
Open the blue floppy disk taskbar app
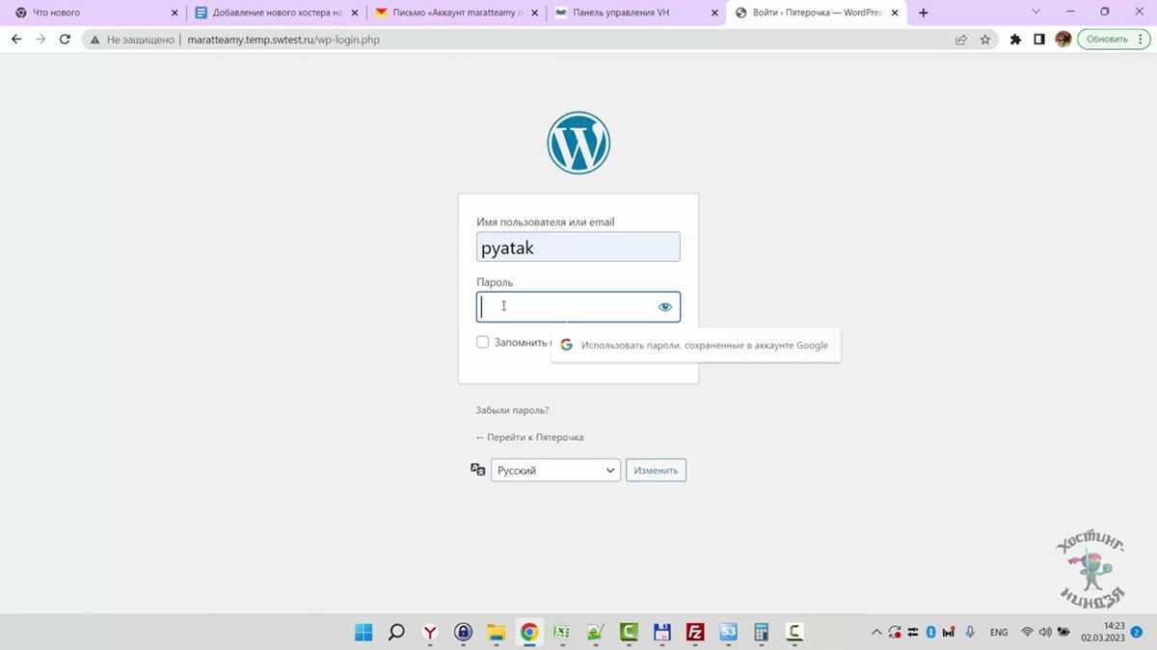coord(661,633)
